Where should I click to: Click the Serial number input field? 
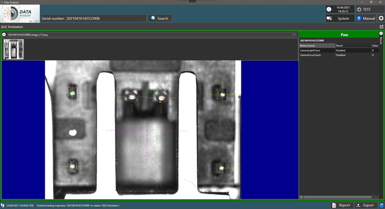[x=106, y=18]
